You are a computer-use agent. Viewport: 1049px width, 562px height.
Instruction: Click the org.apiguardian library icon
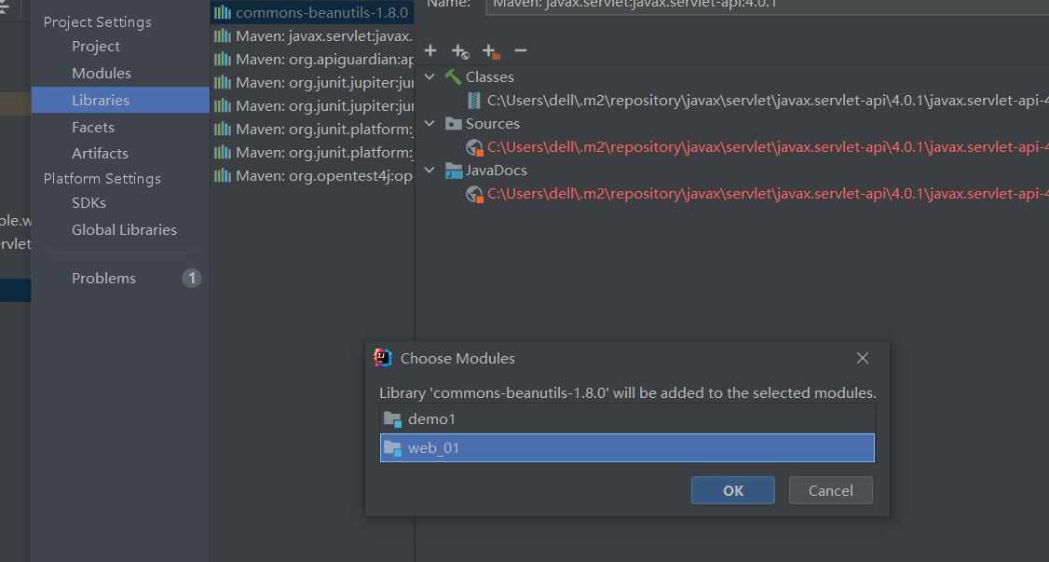(222, 60)
